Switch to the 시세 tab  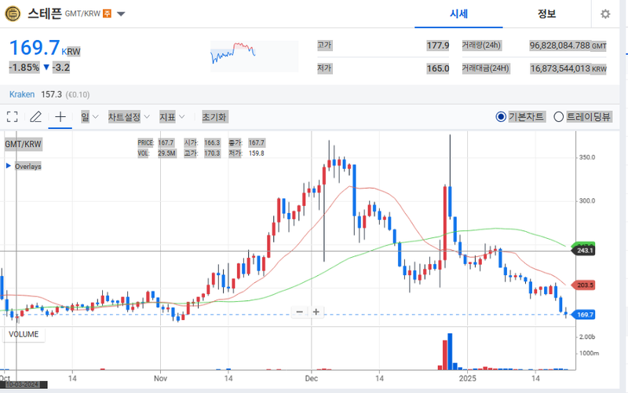458,14
